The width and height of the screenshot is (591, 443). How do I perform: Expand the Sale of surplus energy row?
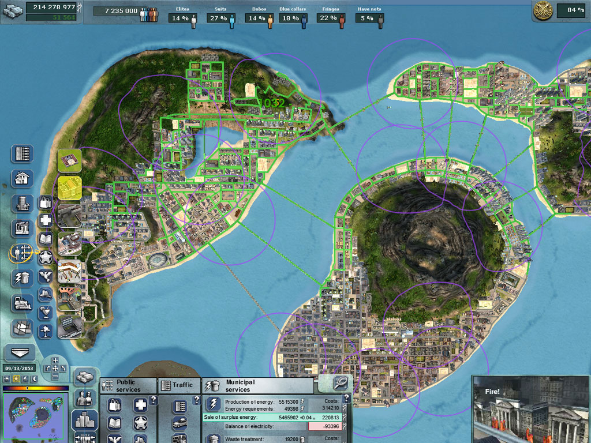point(271,416)
